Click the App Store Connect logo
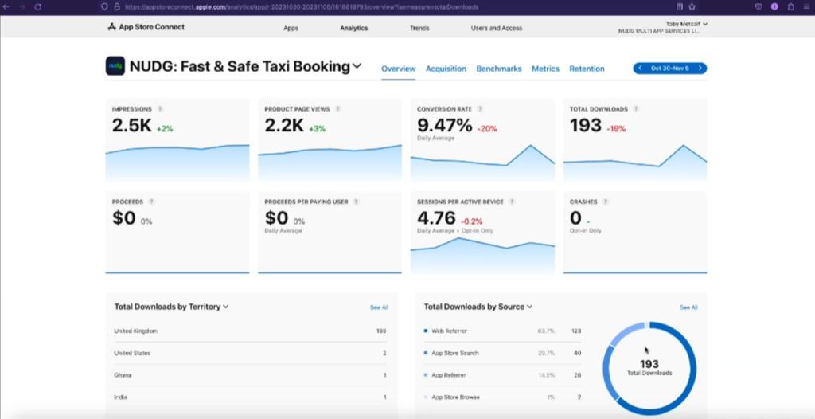Image resolution: width=815 pixels, height=419 pixels. [146, 27]
